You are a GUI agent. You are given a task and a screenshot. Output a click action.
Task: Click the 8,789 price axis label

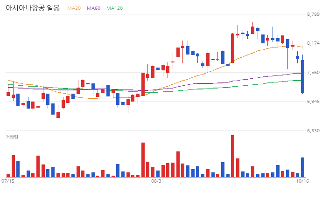click(313, 14)
